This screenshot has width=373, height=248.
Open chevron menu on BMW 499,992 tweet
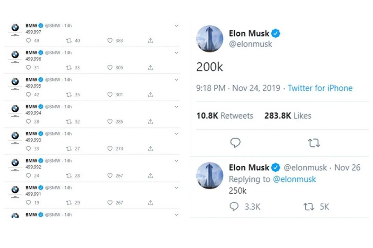(x=176, y=161)
